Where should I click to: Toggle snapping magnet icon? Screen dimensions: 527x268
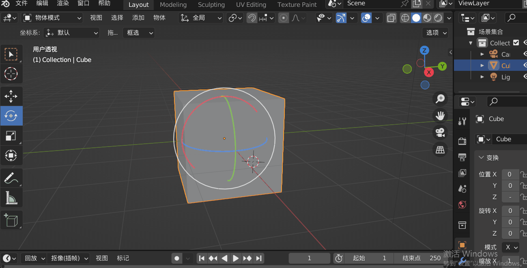252,18
